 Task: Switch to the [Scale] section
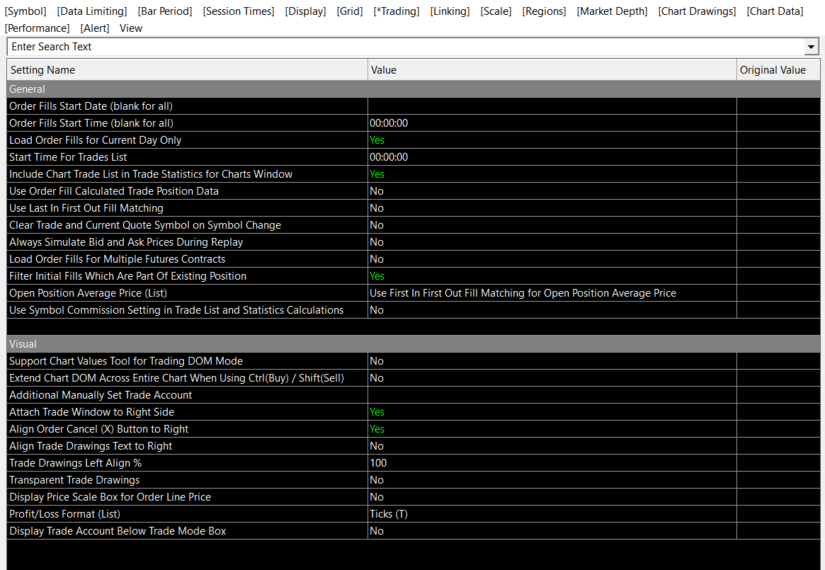tap(496, 11)
